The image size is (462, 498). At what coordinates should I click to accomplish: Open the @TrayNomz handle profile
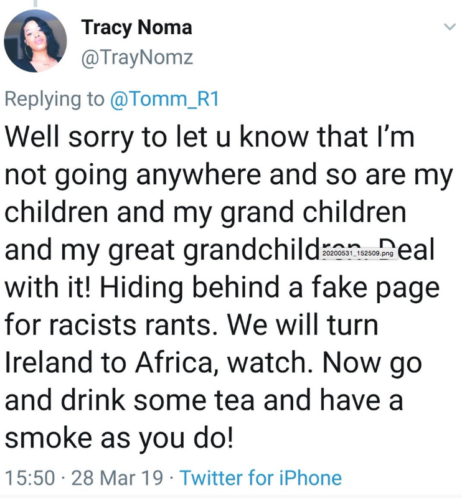click(x=137, y=58)
